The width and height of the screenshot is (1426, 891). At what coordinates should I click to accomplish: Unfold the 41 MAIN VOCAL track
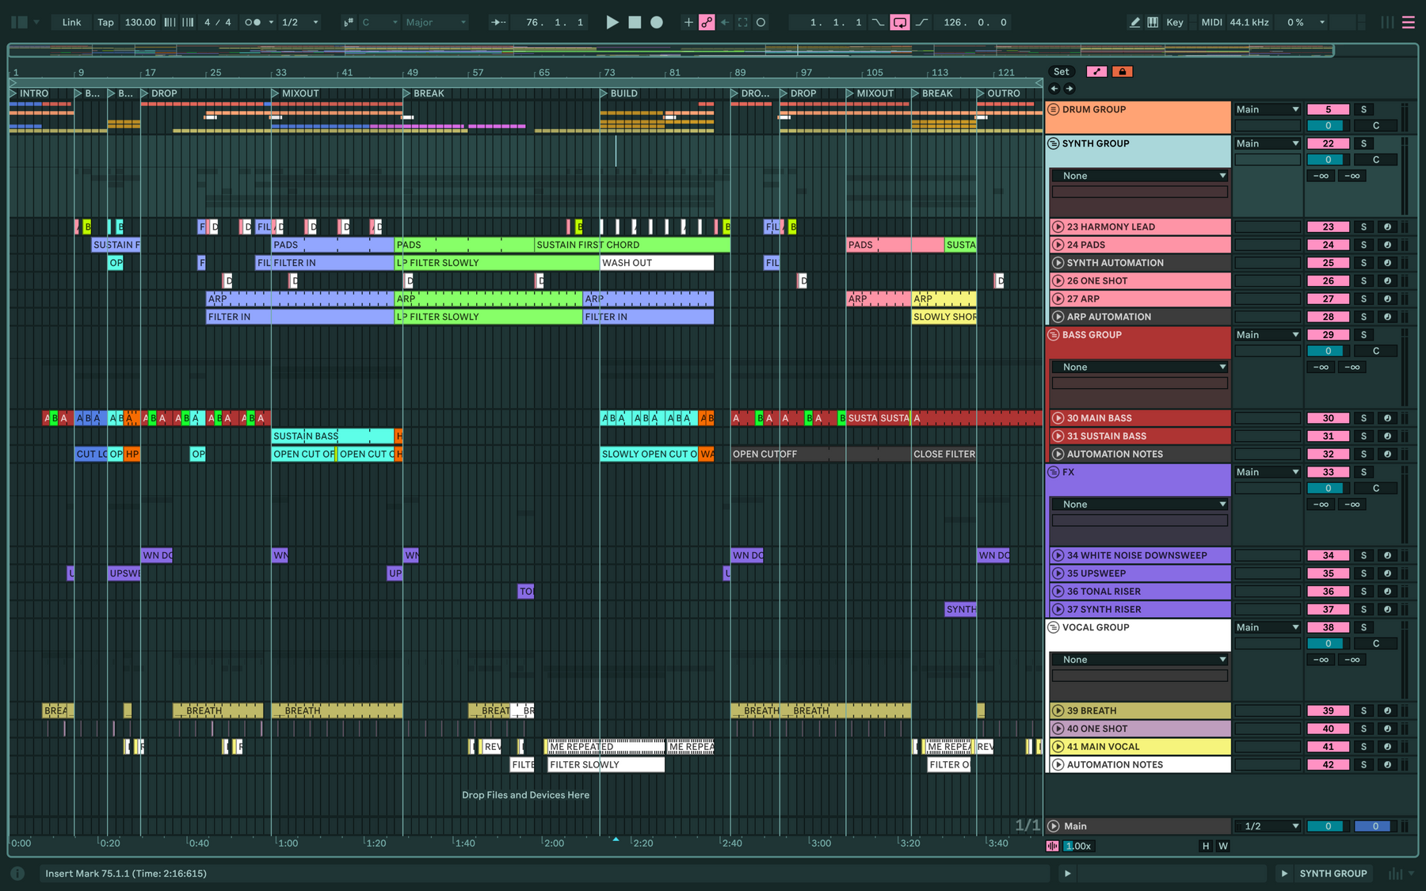pyautogui.click(x=1058, y=746)
